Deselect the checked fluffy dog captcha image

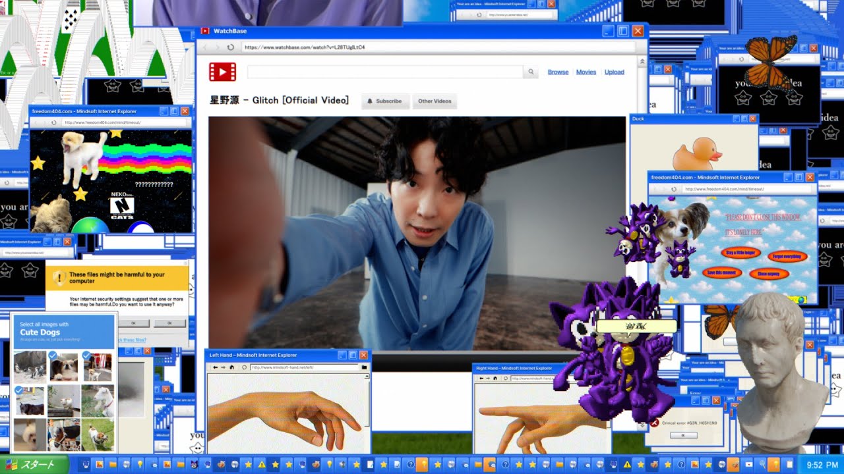[x=64, y=366]
